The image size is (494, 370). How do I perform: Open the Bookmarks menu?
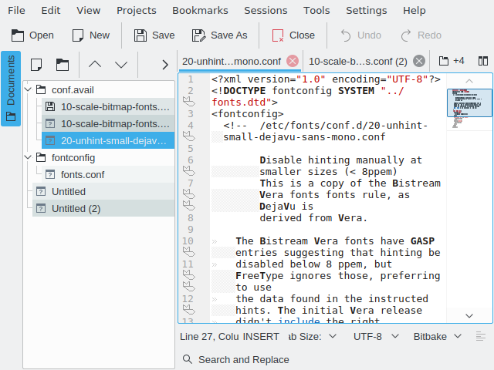point(200,10)
